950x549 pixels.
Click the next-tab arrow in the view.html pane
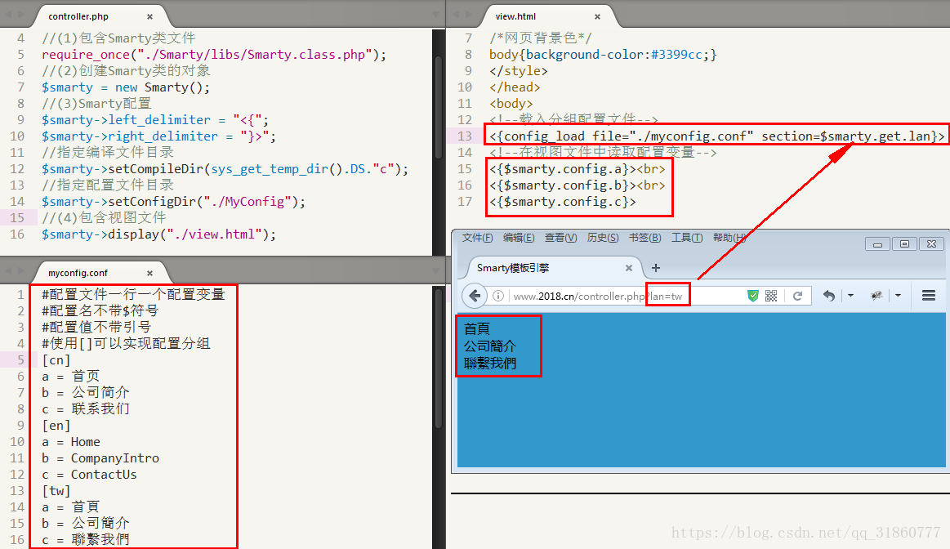click(x=469, y=14)
